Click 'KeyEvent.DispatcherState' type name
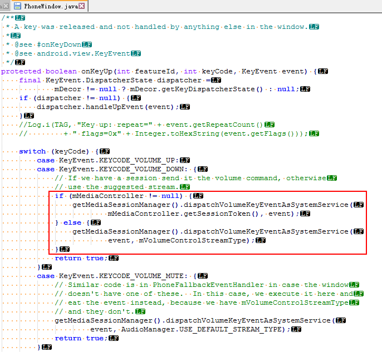 (x=99, y=80)
